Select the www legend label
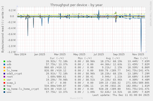 [x=9, y=92]
